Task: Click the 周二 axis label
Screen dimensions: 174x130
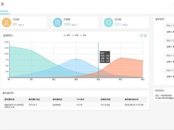Action: click(32, 79)
